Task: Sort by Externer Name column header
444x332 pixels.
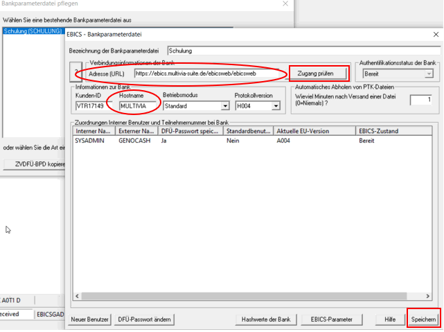Action: click(136, 131)
